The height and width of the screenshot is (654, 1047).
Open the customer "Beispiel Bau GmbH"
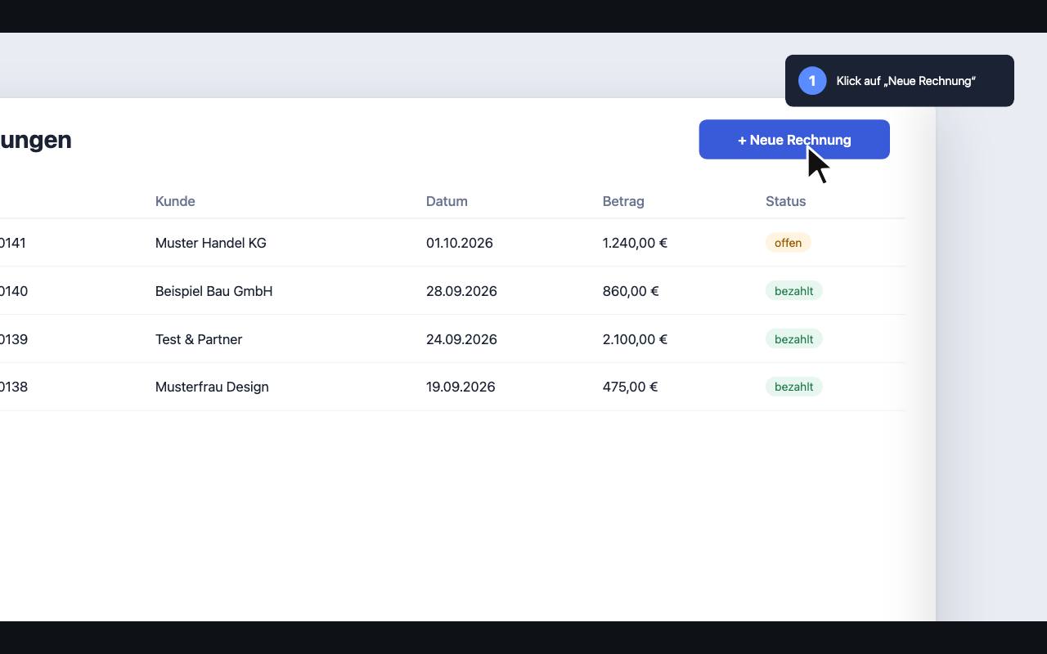[x=214, y=291]
